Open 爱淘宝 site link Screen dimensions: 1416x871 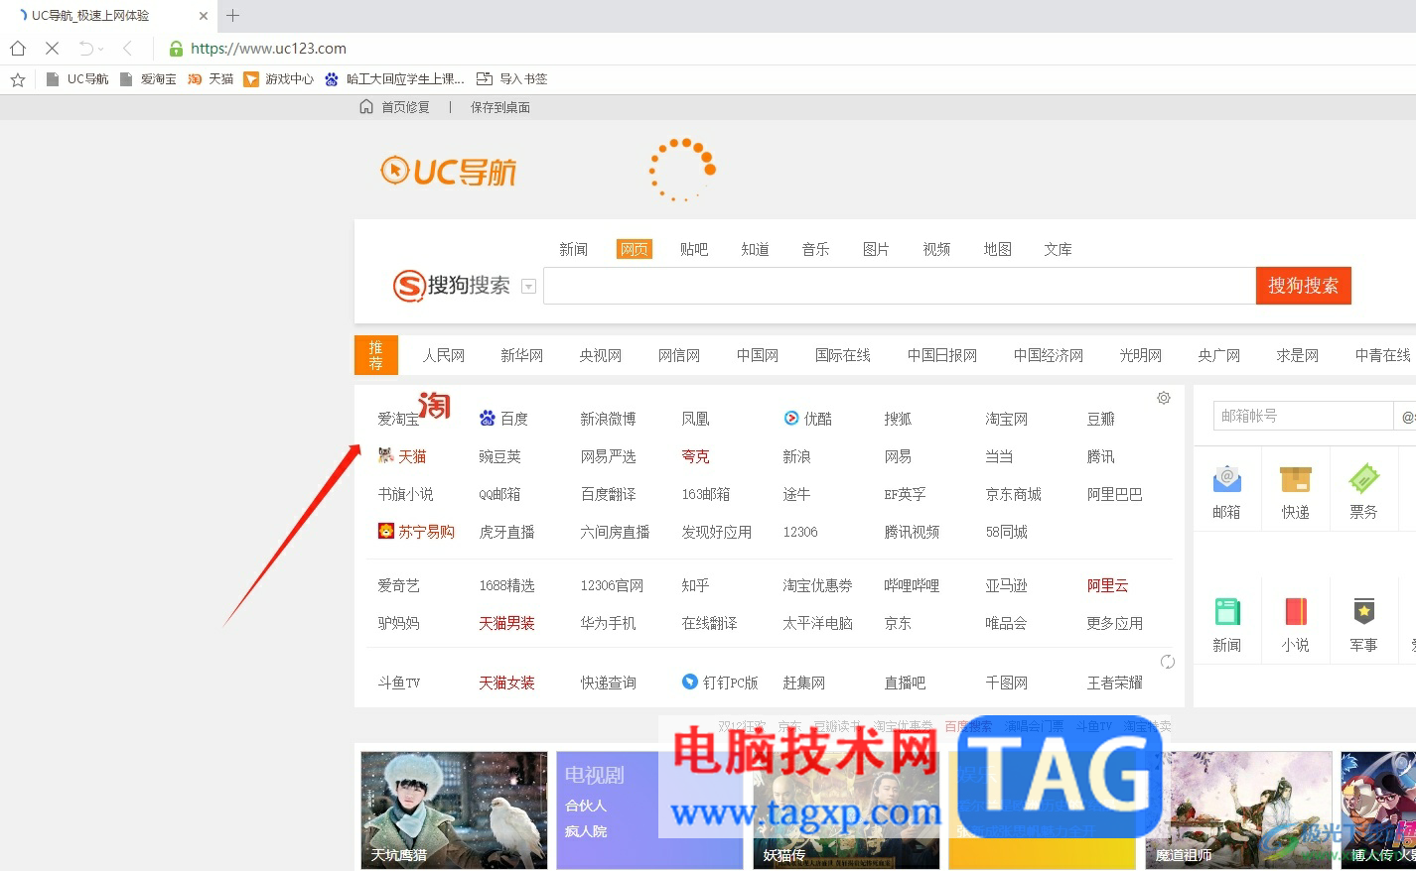pyautogui.click(x=398, y=420)
